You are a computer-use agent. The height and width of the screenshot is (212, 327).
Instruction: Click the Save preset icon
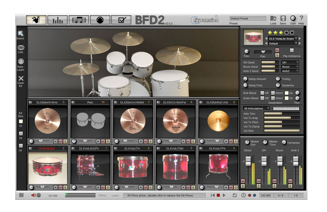(x=283, y=18)
